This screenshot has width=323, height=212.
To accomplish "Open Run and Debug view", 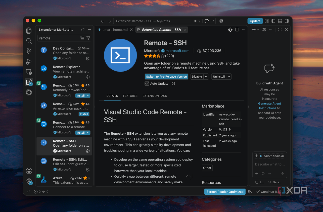I will pyautogui.click(x=29, y=62).
